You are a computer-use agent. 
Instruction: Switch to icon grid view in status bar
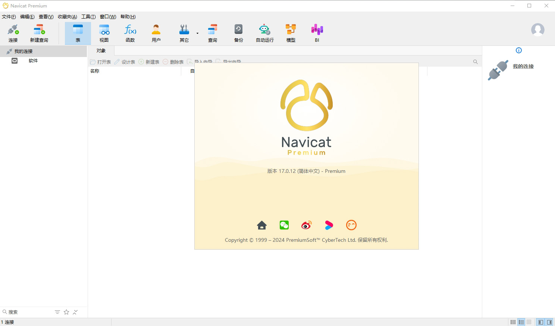pyautogui.click(x=513, y=322)
